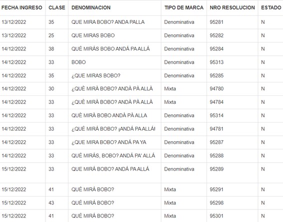Click ¿QUE MIRA BOBO? ANDÁ PA YA entry

[109, 142]
